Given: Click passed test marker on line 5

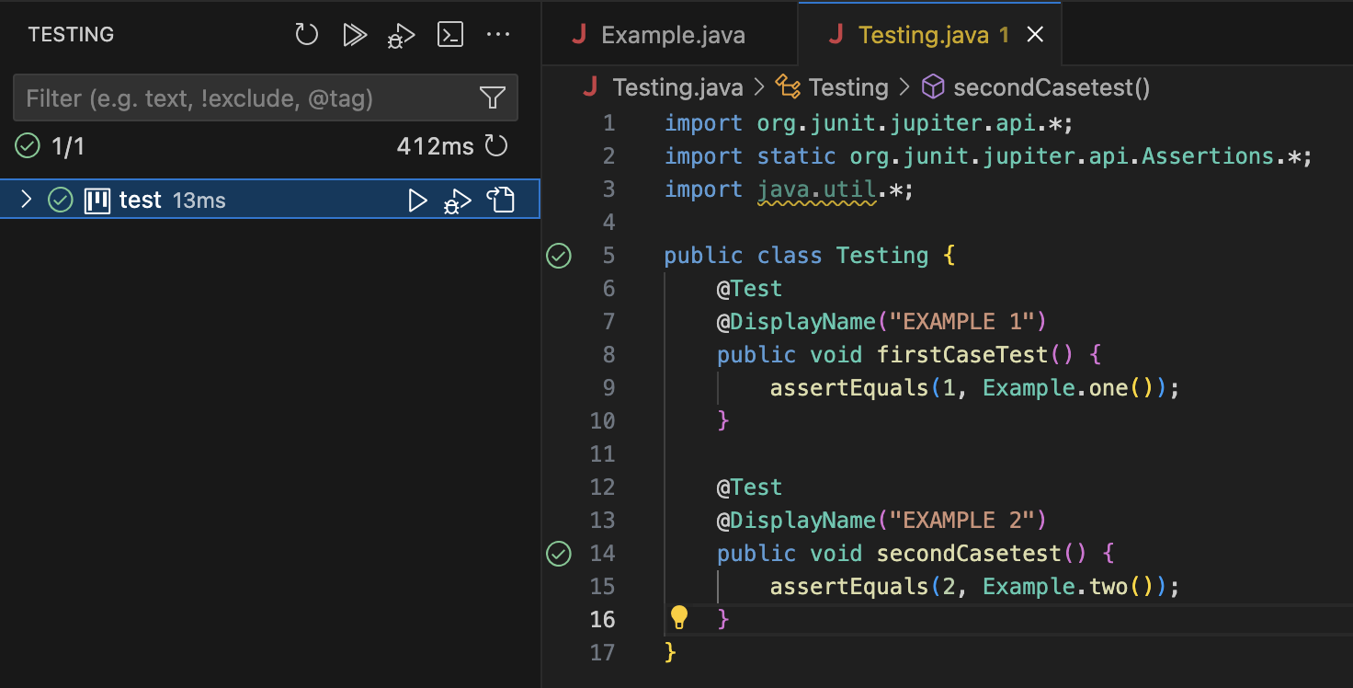Looking at the screenshot, I should (559, 256).
